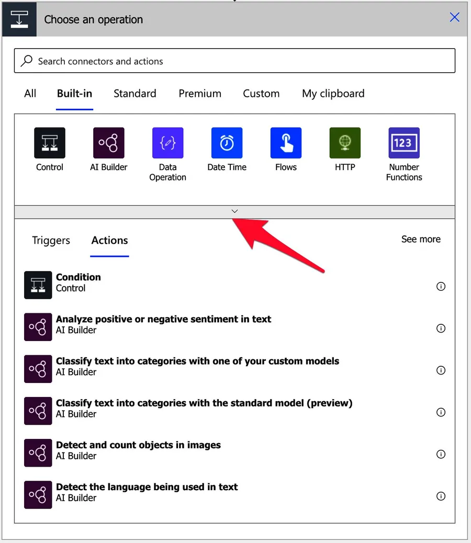Select the Flows connector icon
The image size is (471, 543).
[286, 143]
